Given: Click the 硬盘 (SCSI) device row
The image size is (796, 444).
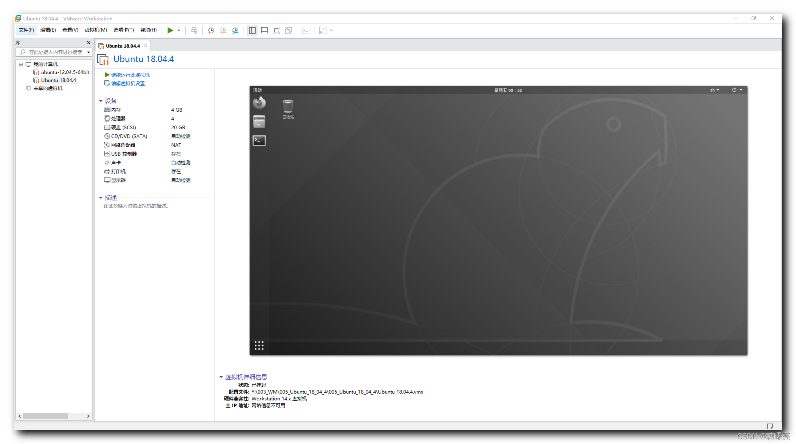Looking at the screenshot, I should pos(157,128).
